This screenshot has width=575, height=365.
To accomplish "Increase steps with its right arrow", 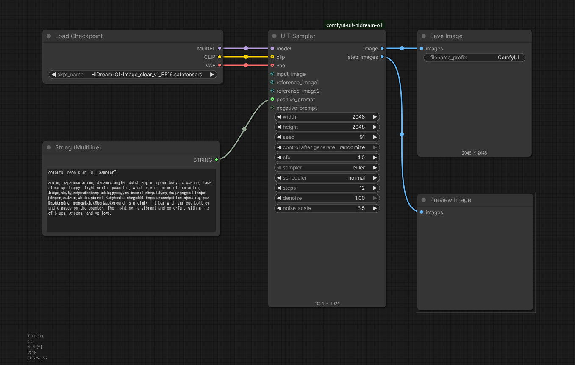I will tap(375, 188).
